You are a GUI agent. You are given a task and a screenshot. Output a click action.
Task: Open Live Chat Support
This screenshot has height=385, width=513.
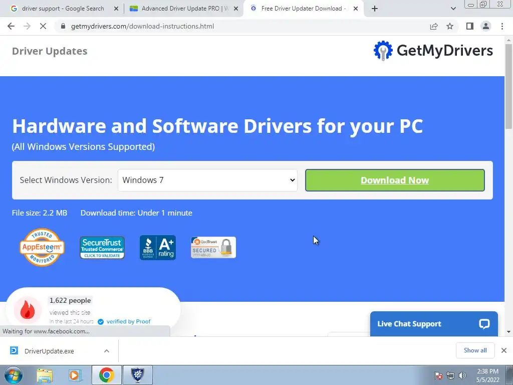pyautogui.click(x=434, y=324)
